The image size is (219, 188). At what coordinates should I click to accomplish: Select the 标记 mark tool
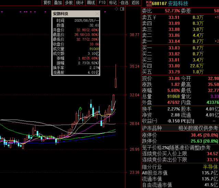pyautogui.click(x=113, y=3)
